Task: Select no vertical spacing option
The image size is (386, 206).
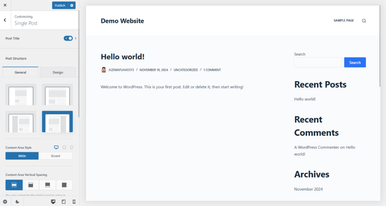Action: coord(64,185)
